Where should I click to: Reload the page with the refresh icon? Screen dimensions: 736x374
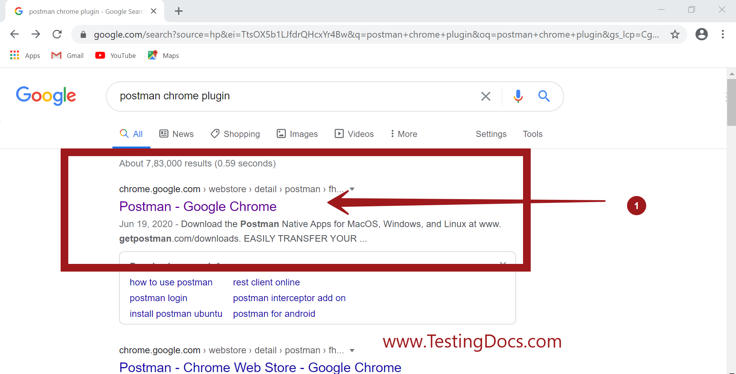pos(57,34)
